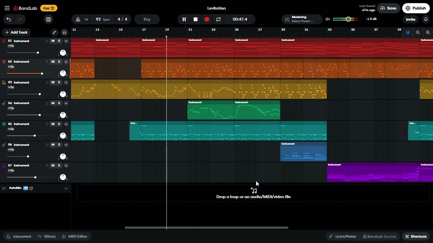Expand track 04 options chevron
The height and width of the screenshot is (243, 433).
tap(66, 103)
